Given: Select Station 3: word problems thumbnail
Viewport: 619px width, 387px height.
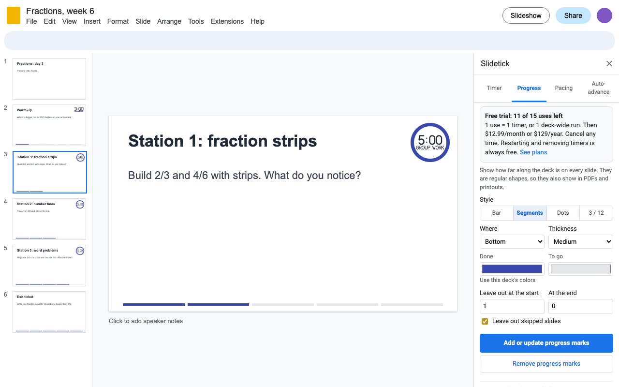Looking at the screenshot, I should click(49, 266).
